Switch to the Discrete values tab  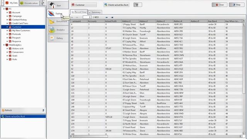click(29, 3)
